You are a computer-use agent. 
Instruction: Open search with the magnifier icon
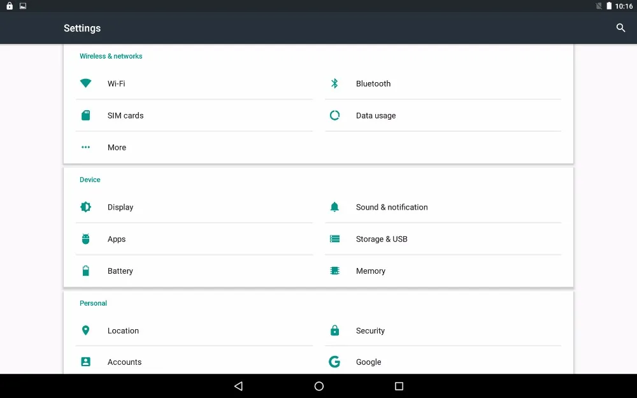coord(620,28)
